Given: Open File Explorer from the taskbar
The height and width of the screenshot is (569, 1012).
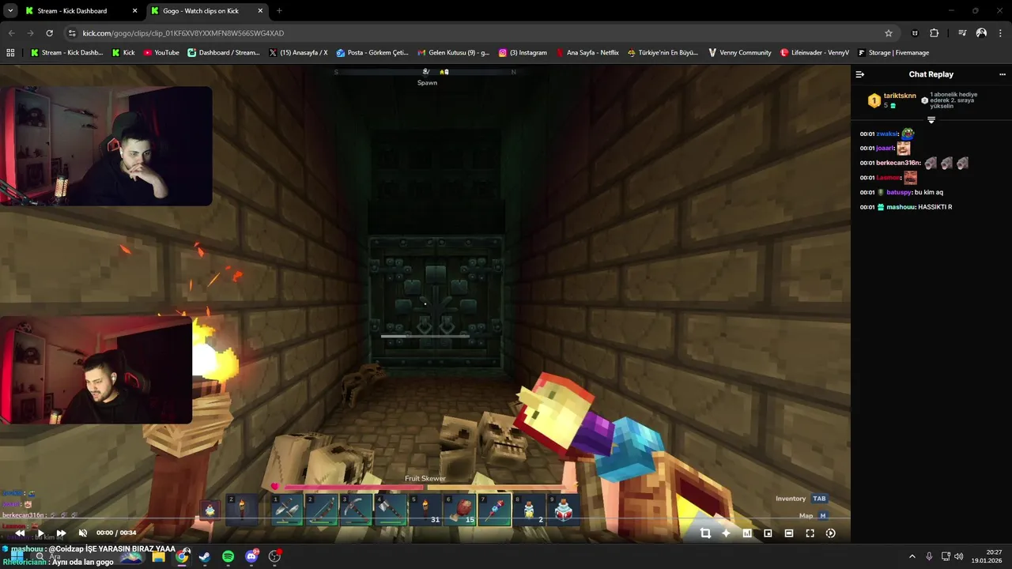Looking at the screenshot, I should tap(159, 557).
